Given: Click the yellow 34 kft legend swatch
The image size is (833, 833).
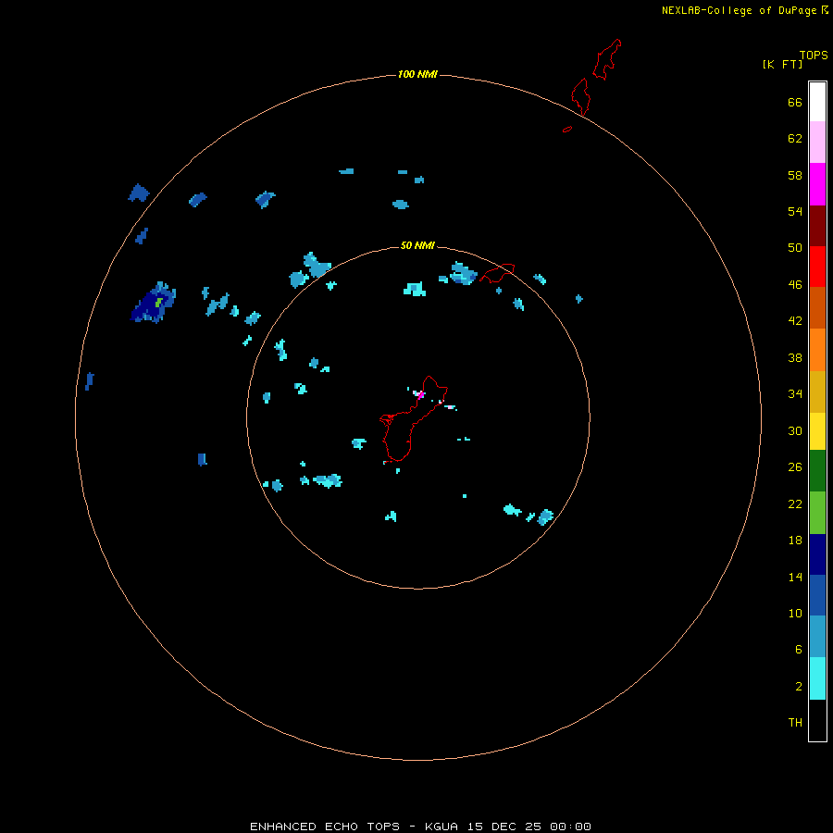Looking at the screenshot, I should tap(817, 431).
